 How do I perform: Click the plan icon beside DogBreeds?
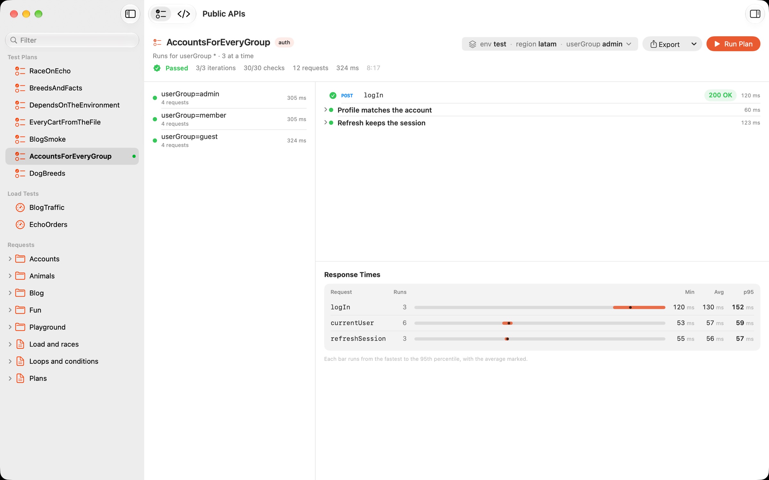point(20,173)
